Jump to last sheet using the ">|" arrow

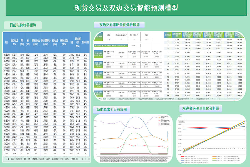pos(9,159)
